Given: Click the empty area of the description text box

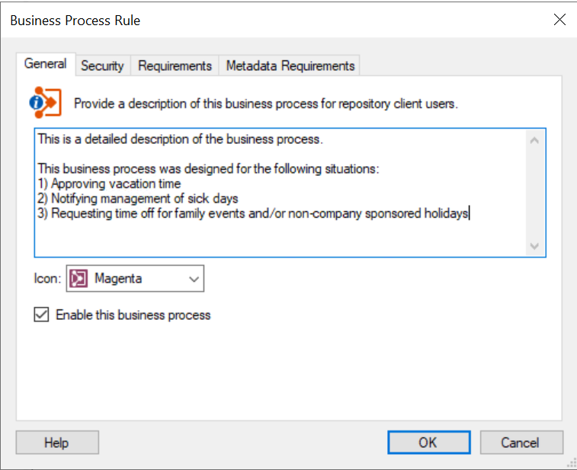Looking at the screenshot, I should 274,238.
